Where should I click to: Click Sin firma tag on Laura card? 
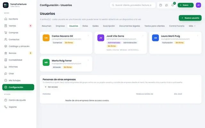[179, 43]
